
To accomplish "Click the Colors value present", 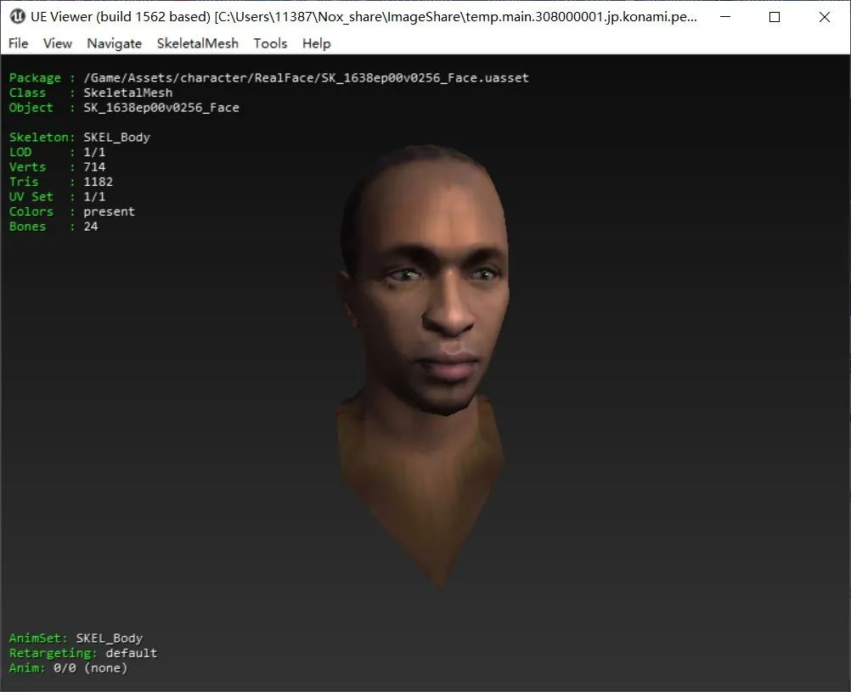I will click(x=109, y=211).
